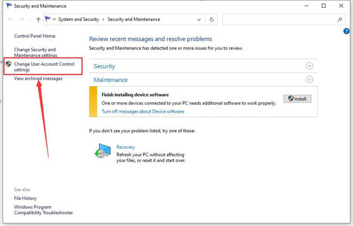Open Change Security and Maintenance settings
The width and height of the screenshot is (353, 226).
tap(36, 52)
